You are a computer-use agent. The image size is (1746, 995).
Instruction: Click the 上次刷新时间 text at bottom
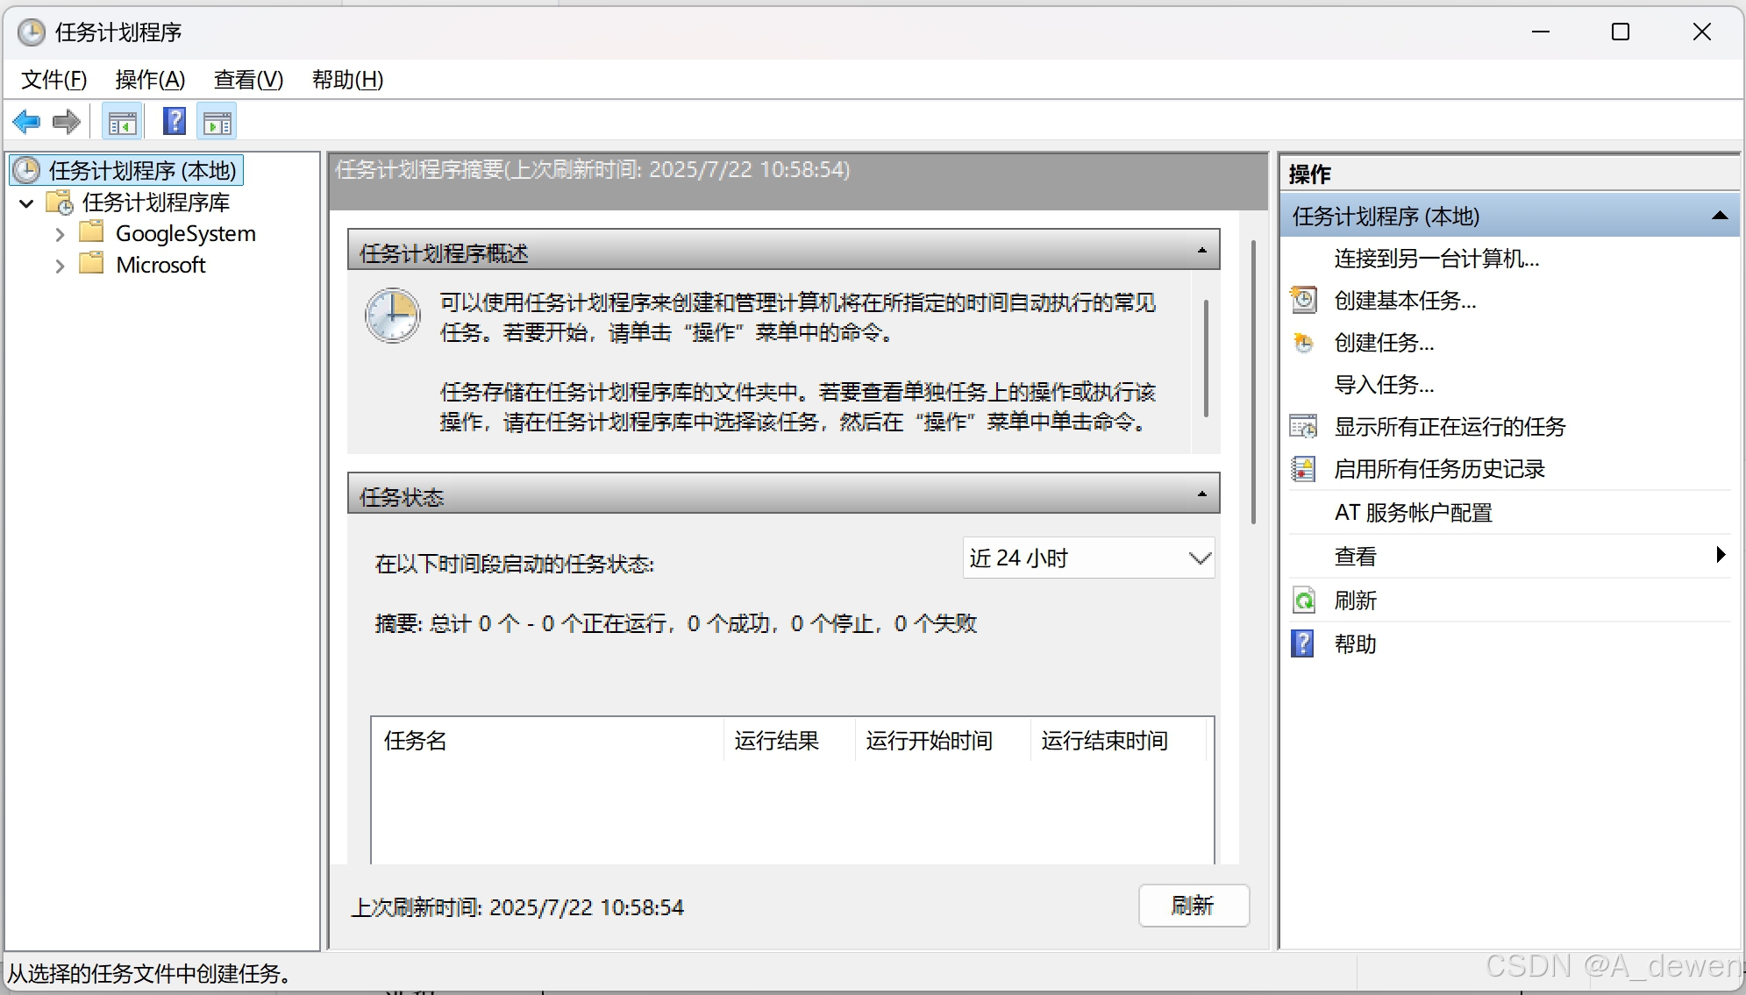click(x=517, y=907)
